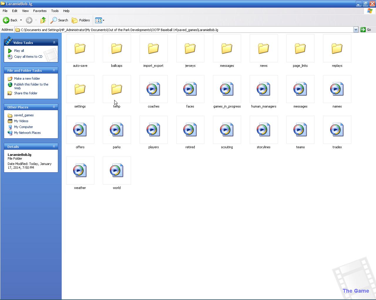Open the Back button history dropdown arrow
376x300 pixels.
point(21,20)
